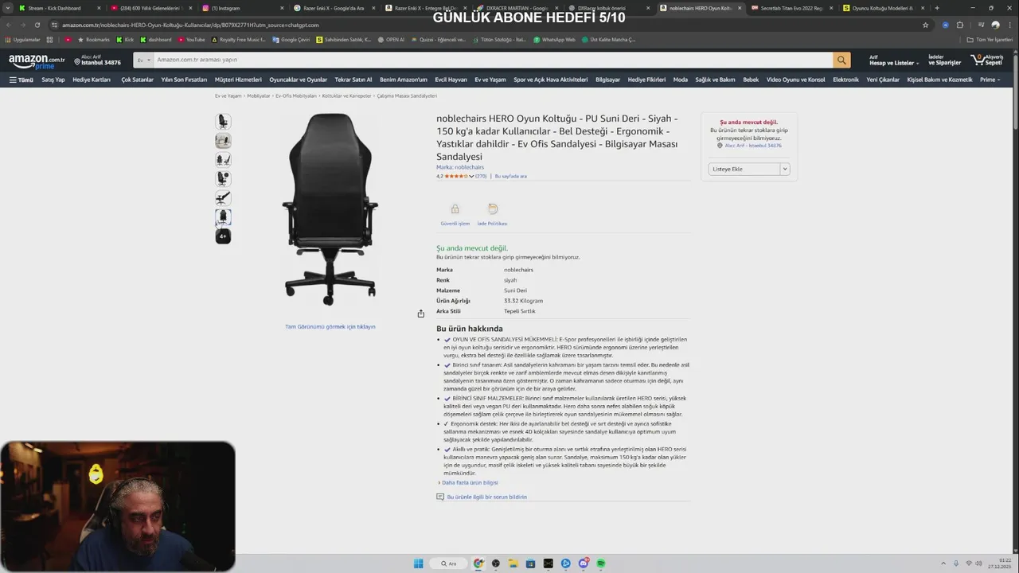1019x573 pixels.
Task: Open YouTube bookmark in bookmarks bar
Action: coord(191,39)
